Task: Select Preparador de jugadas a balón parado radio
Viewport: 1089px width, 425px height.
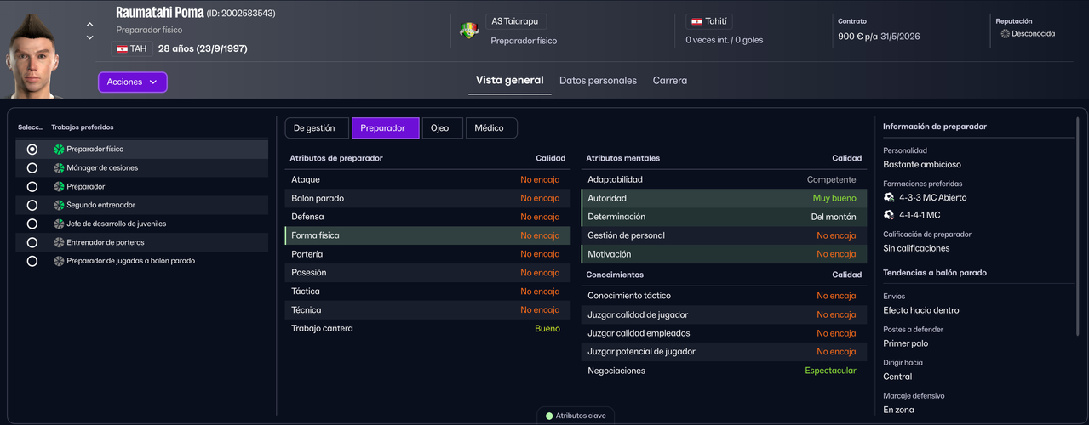Action: 32,261
